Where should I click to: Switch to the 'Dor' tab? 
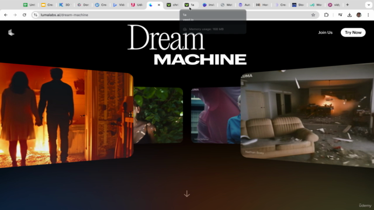83,5
